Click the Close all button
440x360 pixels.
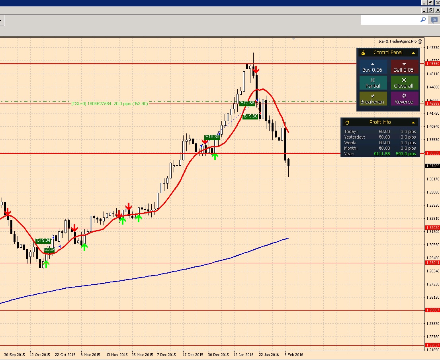point(404,83)
